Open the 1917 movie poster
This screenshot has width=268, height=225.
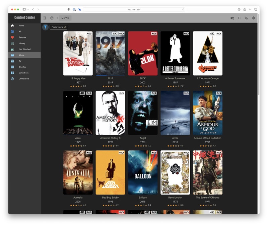click(x=110, y=53)
